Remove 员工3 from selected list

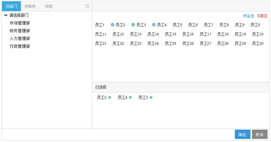point(151,97)
